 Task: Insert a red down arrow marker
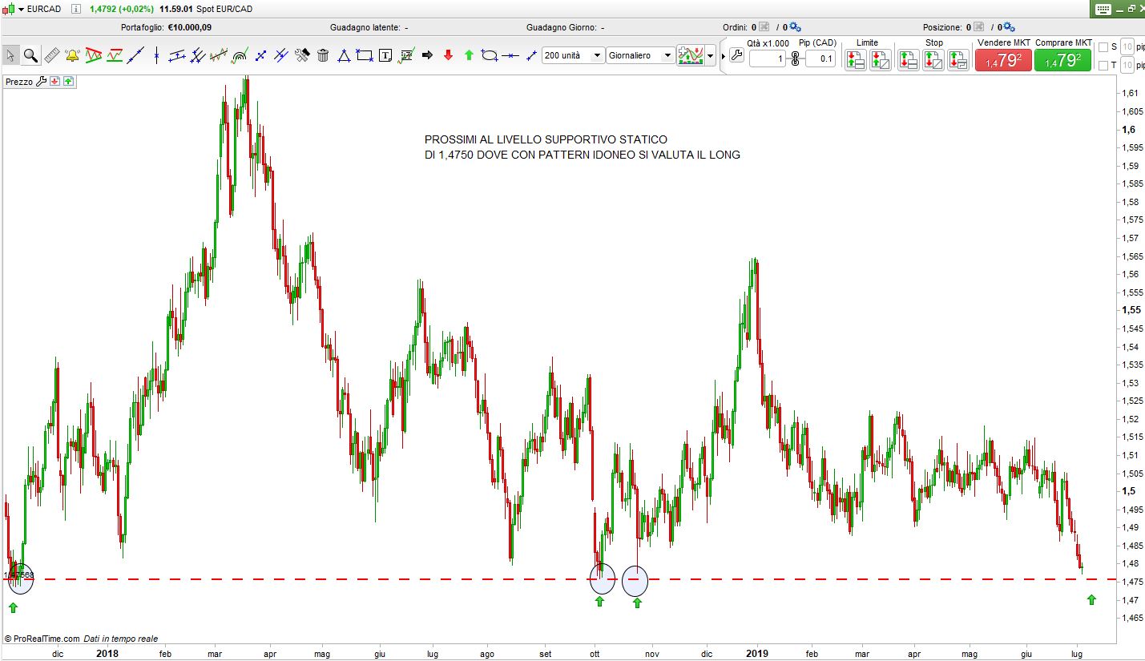point(448,55)
